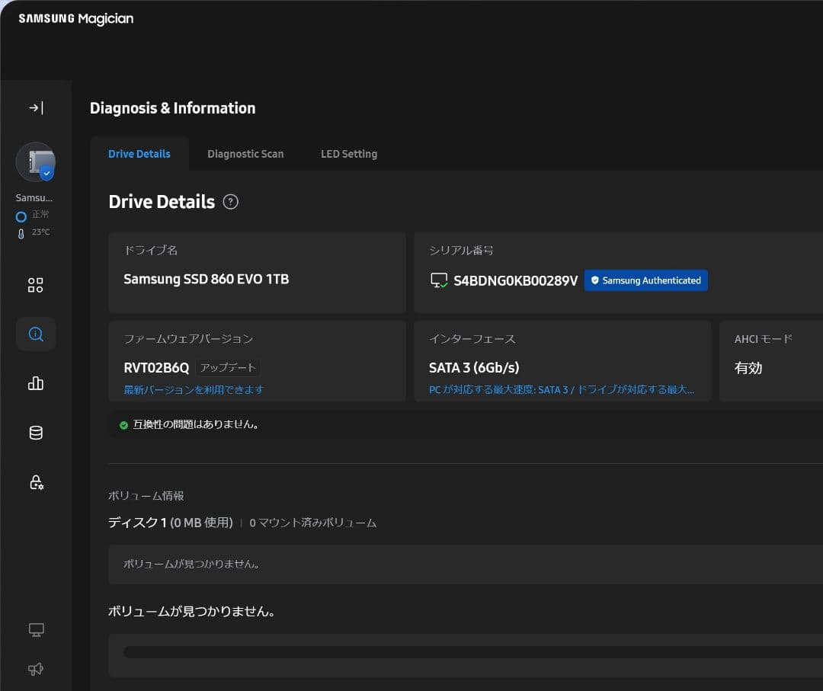Open the database data management icon
823x691 pixels.
tap(36, 433)
